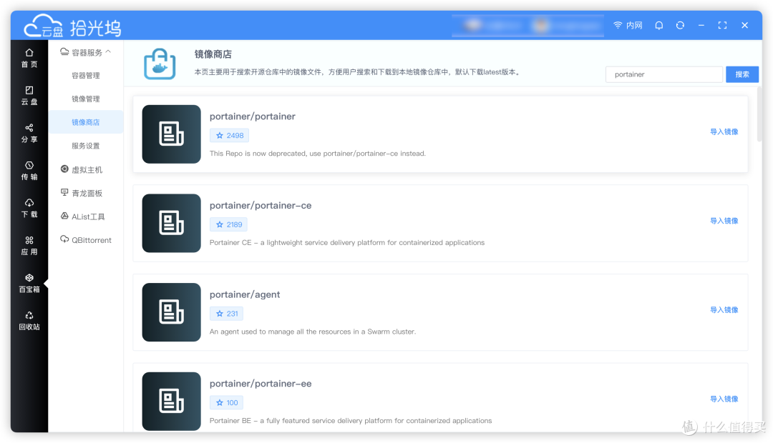This screenshot has height=443, width=773.
Task: Click the 镜像商店 shopping bag docker icon
Action: pyautogui.click(x=160, y=64)
